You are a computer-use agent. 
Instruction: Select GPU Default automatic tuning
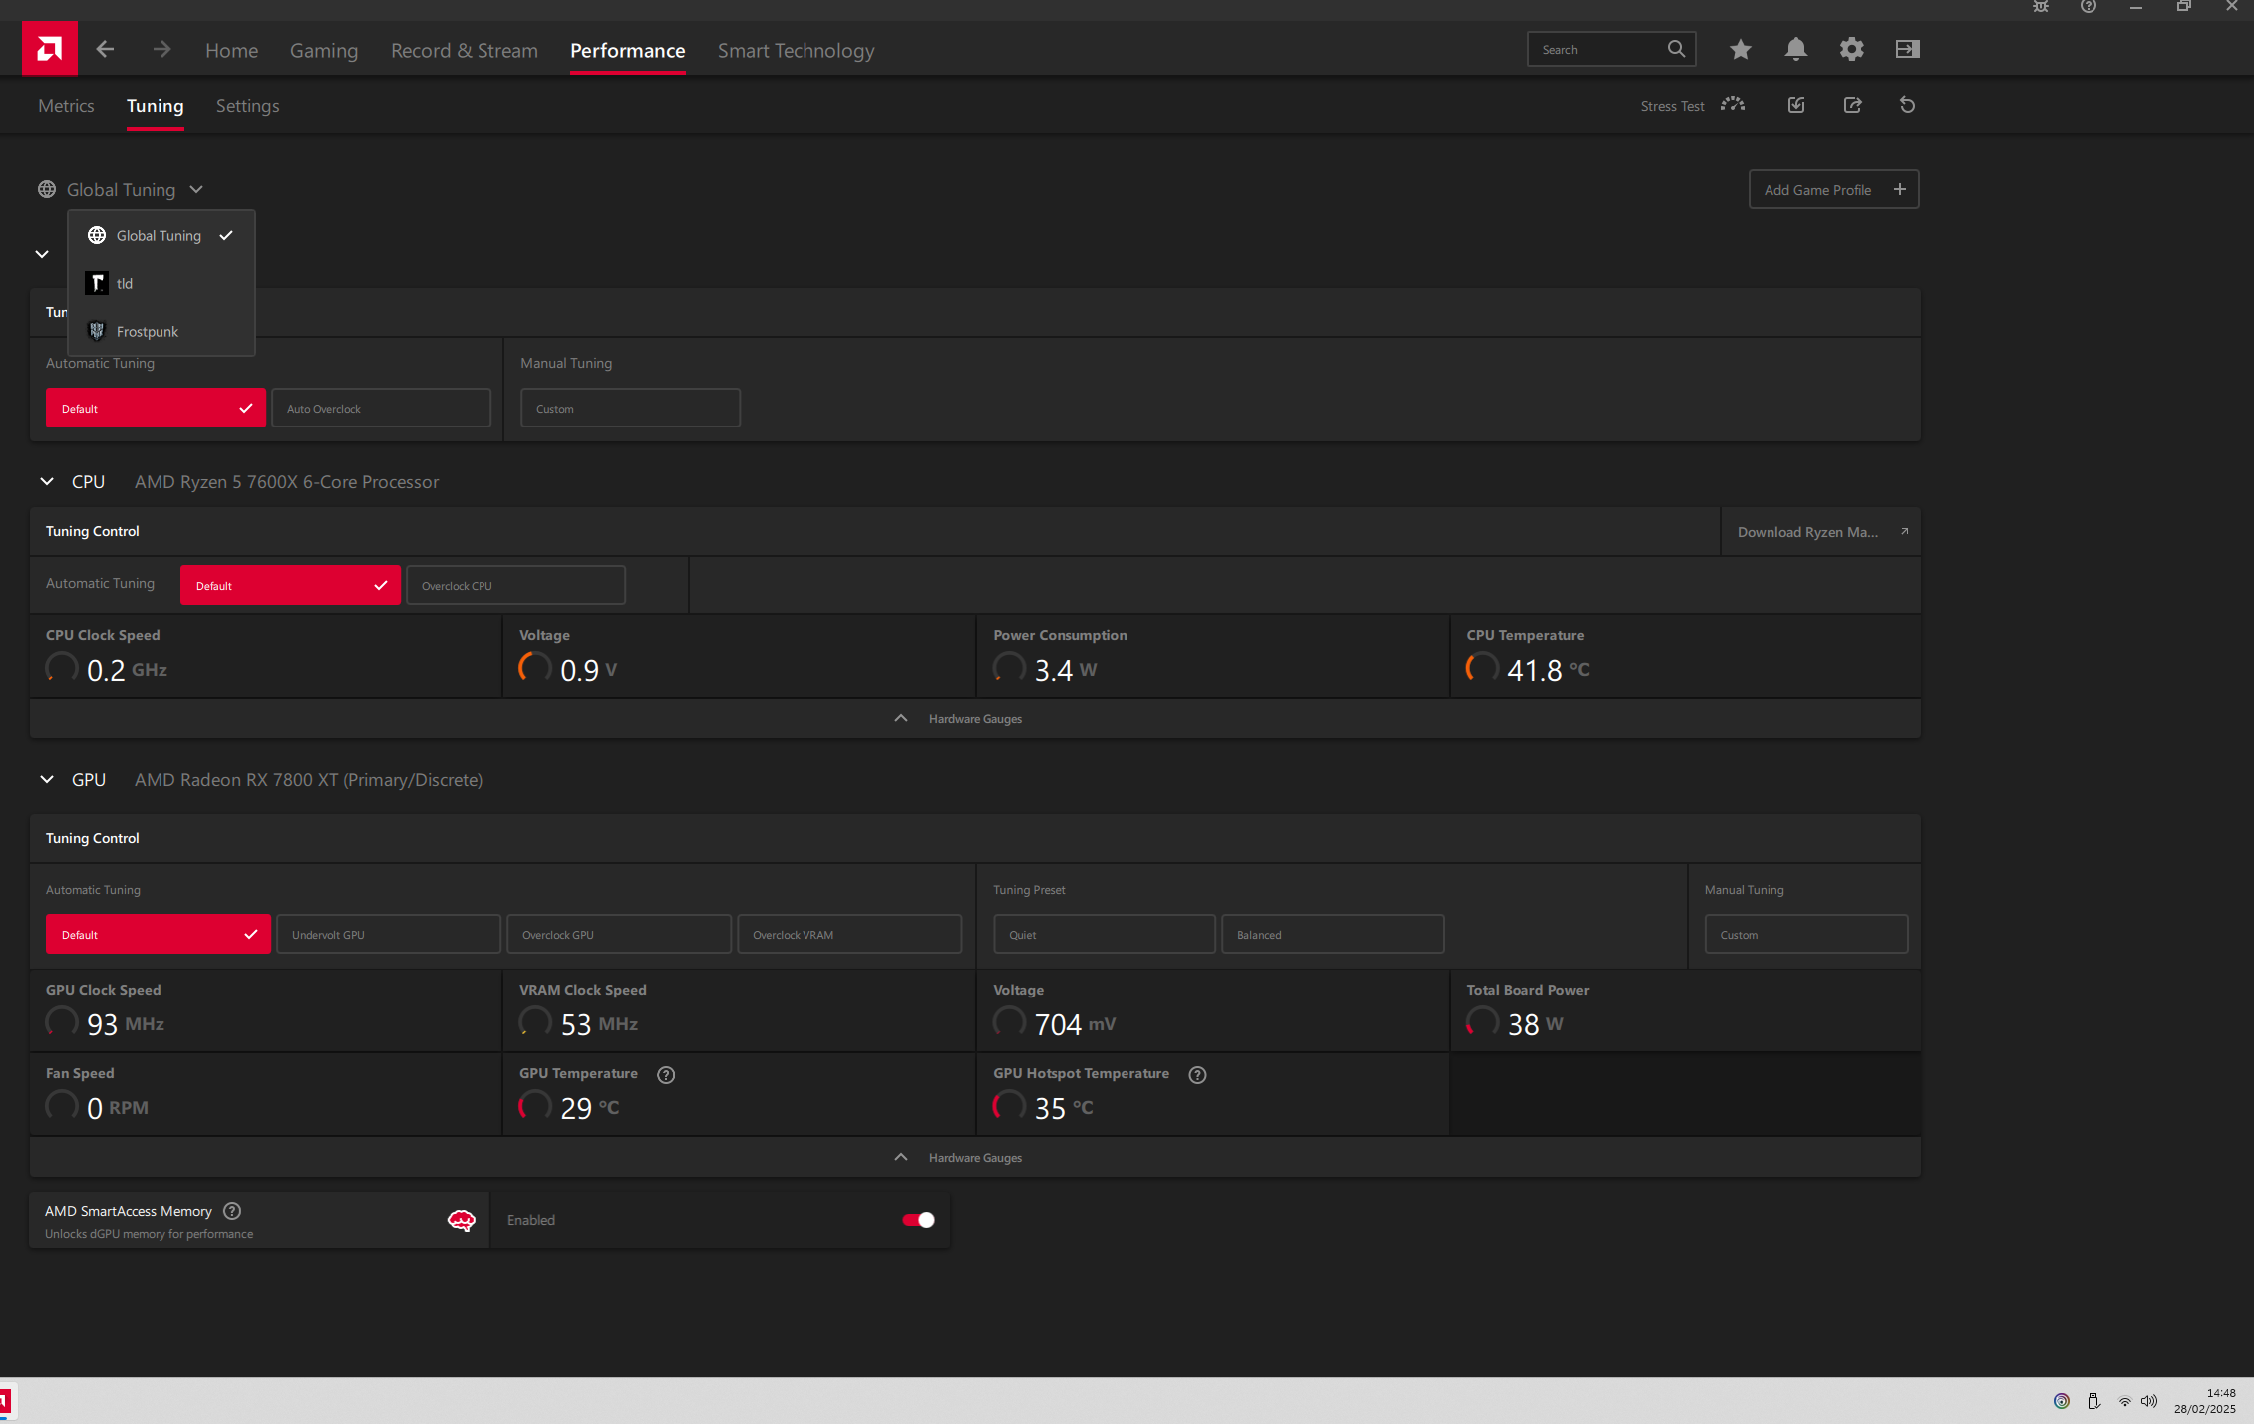pyautogui.click(x=158, y=934)
